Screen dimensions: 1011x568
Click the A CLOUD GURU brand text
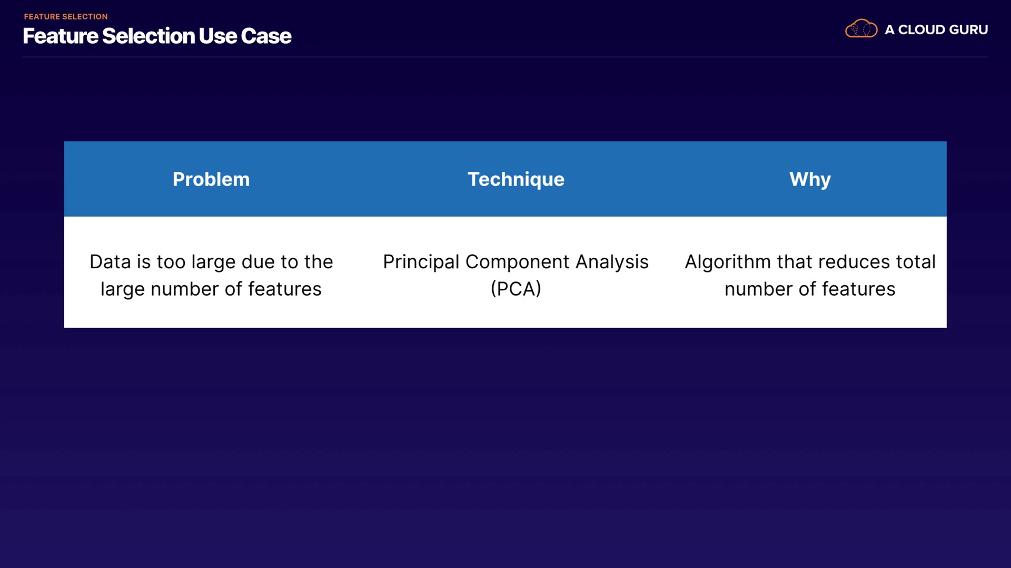(936, 30)
